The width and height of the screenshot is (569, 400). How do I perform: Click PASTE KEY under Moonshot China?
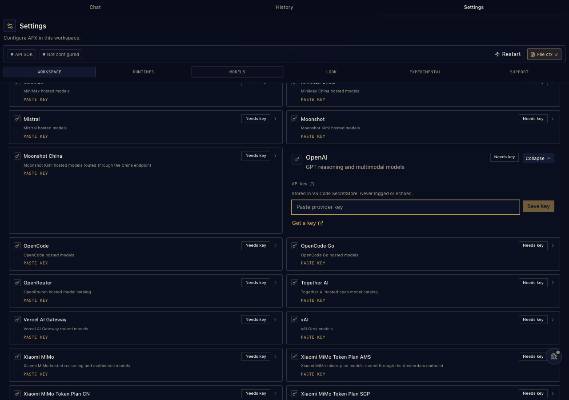36,173
